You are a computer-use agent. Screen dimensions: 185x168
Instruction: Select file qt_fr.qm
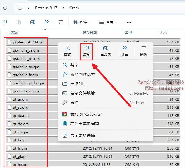(20, 148)
